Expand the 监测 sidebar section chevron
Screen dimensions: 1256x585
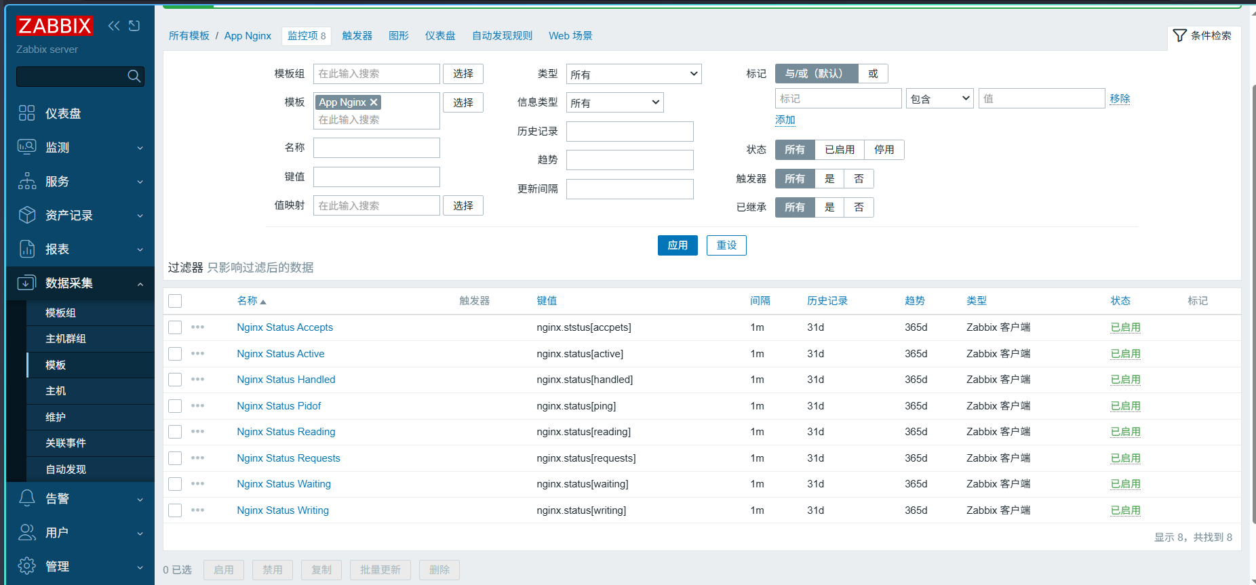click(140, 148)
